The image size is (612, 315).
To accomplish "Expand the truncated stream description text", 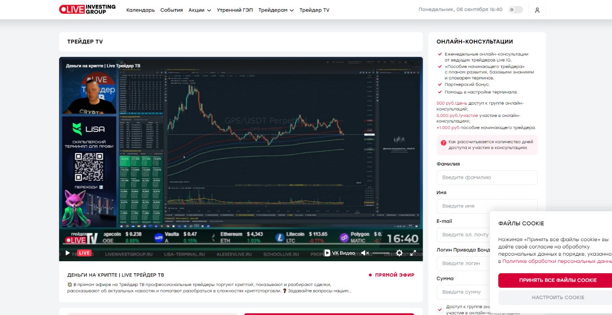I will click(209, 288).
